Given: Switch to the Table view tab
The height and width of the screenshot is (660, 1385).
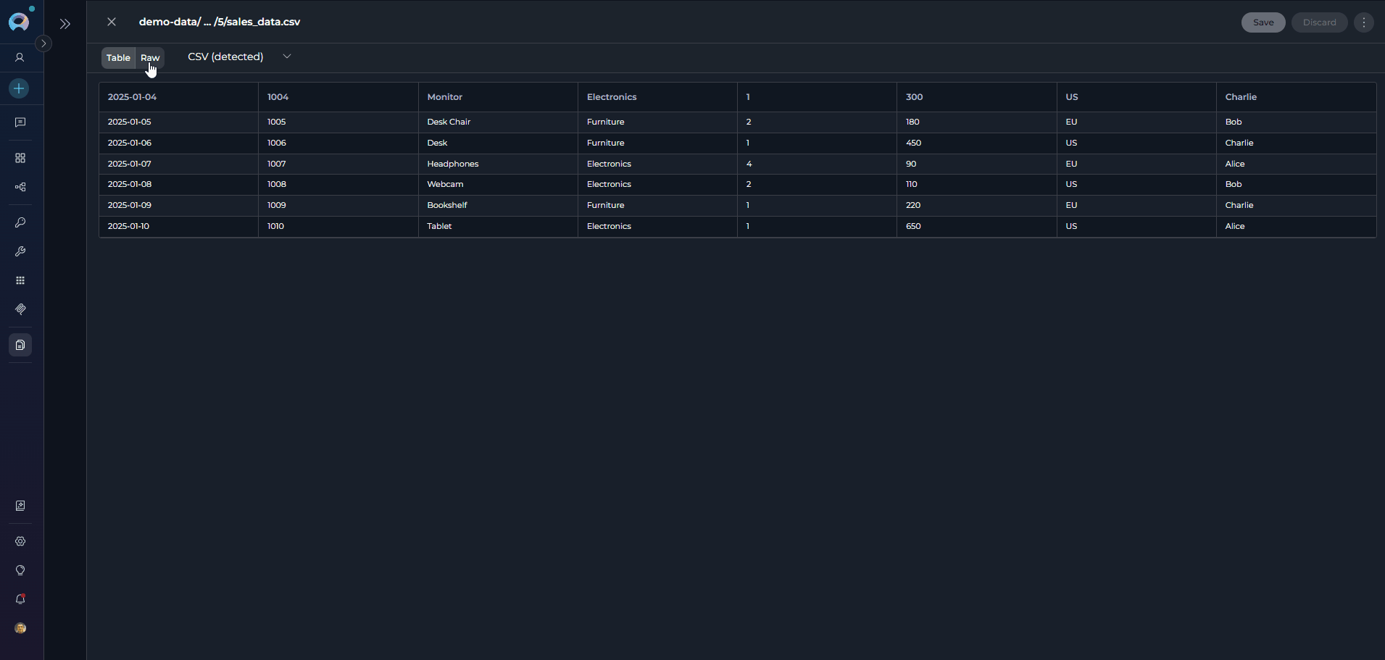Looking at the screenshot, I should click(118, 58).
